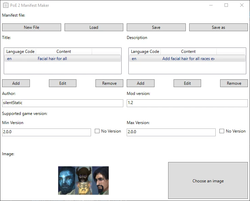Remove the selected Title entry
Screen dimensions: 250x201
coord(109,83)
